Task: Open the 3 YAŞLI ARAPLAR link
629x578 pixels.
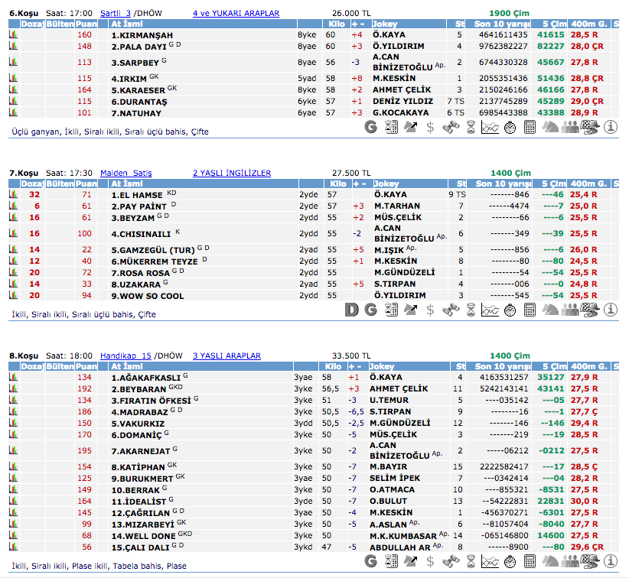Action: pyautogui.click(x=227, y=356)
